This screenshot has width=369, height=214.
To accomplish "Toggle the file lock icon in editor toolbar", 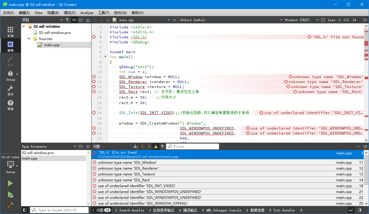I will pos(108,20).
